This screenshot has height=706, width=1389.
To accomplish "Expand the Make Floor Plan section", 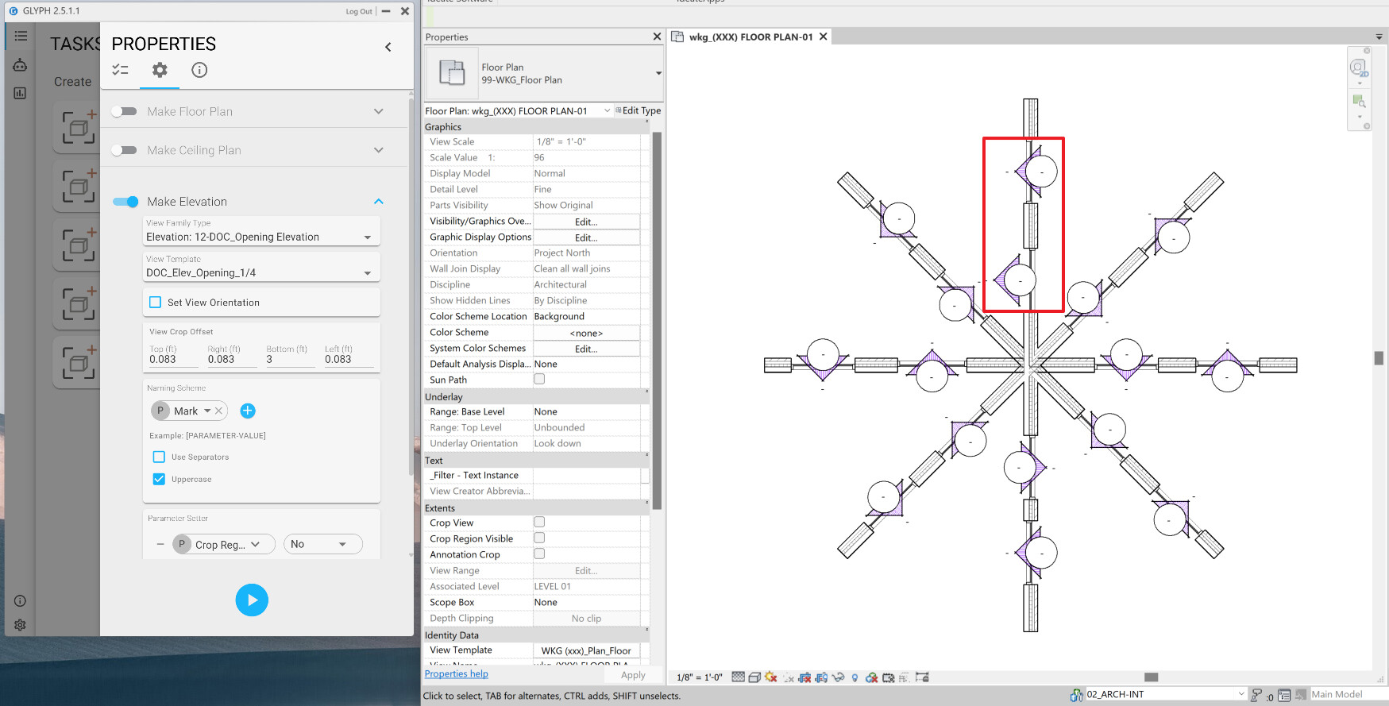I will (x=379, y=111).
